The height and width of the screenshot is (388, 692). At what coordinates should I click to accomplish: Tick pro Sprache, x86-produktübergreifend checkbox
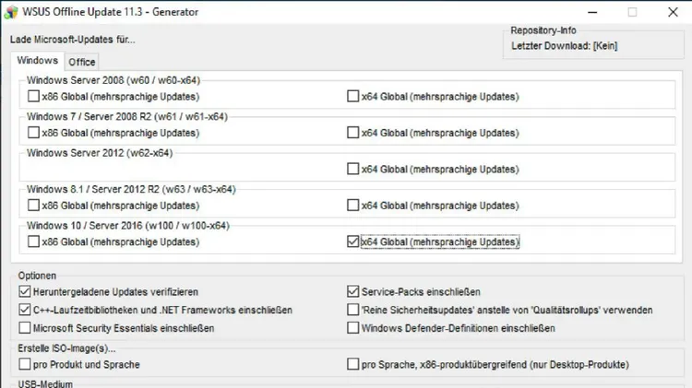[353, 364]
